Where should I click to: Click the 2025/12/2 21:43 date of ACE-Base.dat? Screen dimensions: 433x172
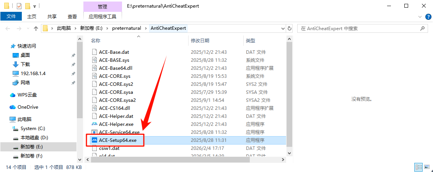click(x=209, y=52)
